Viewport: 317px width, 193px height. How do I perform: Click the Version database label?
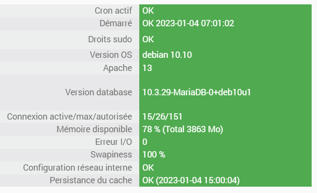(x=98, y=92)
